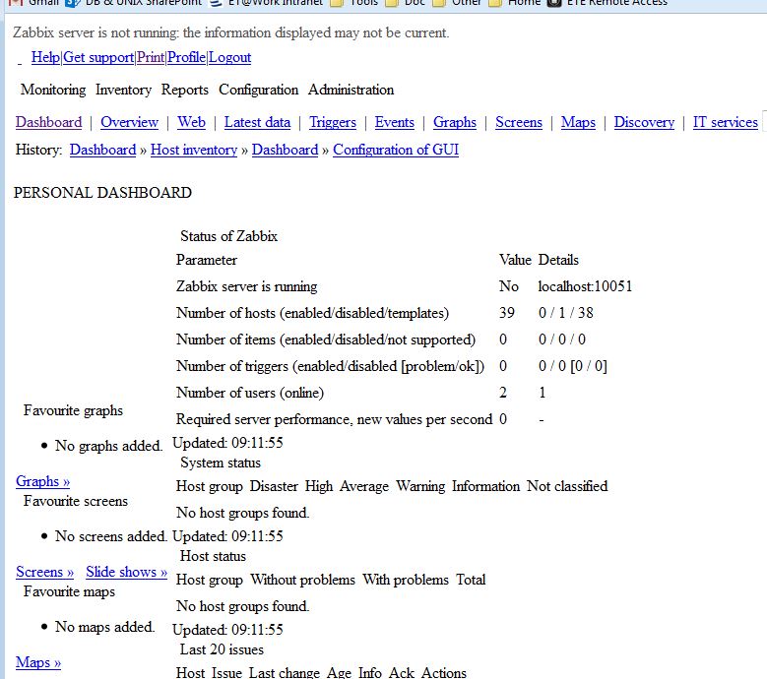The image size is (767, 679).
Task: Open Graphs in the submenu bar
Action: tap(455, 122)
